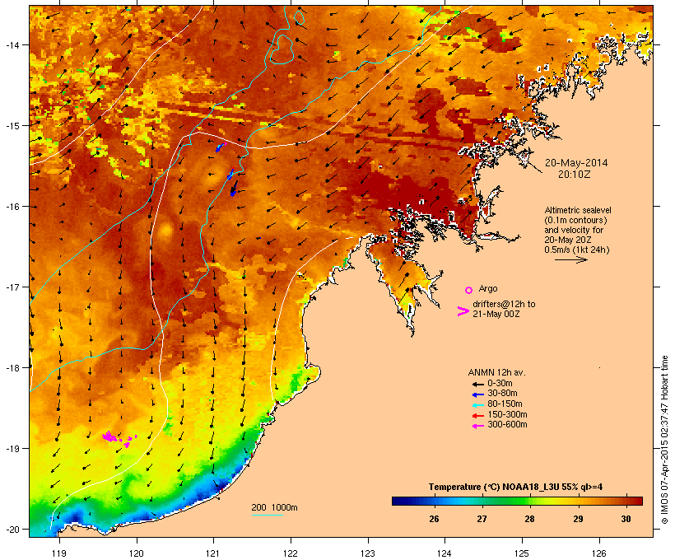
Task: Click the colorbar tick label 27
Action: pos(482,519)
